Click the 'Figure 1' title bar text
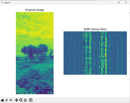 pyautogui.click(x=8, y=3)
